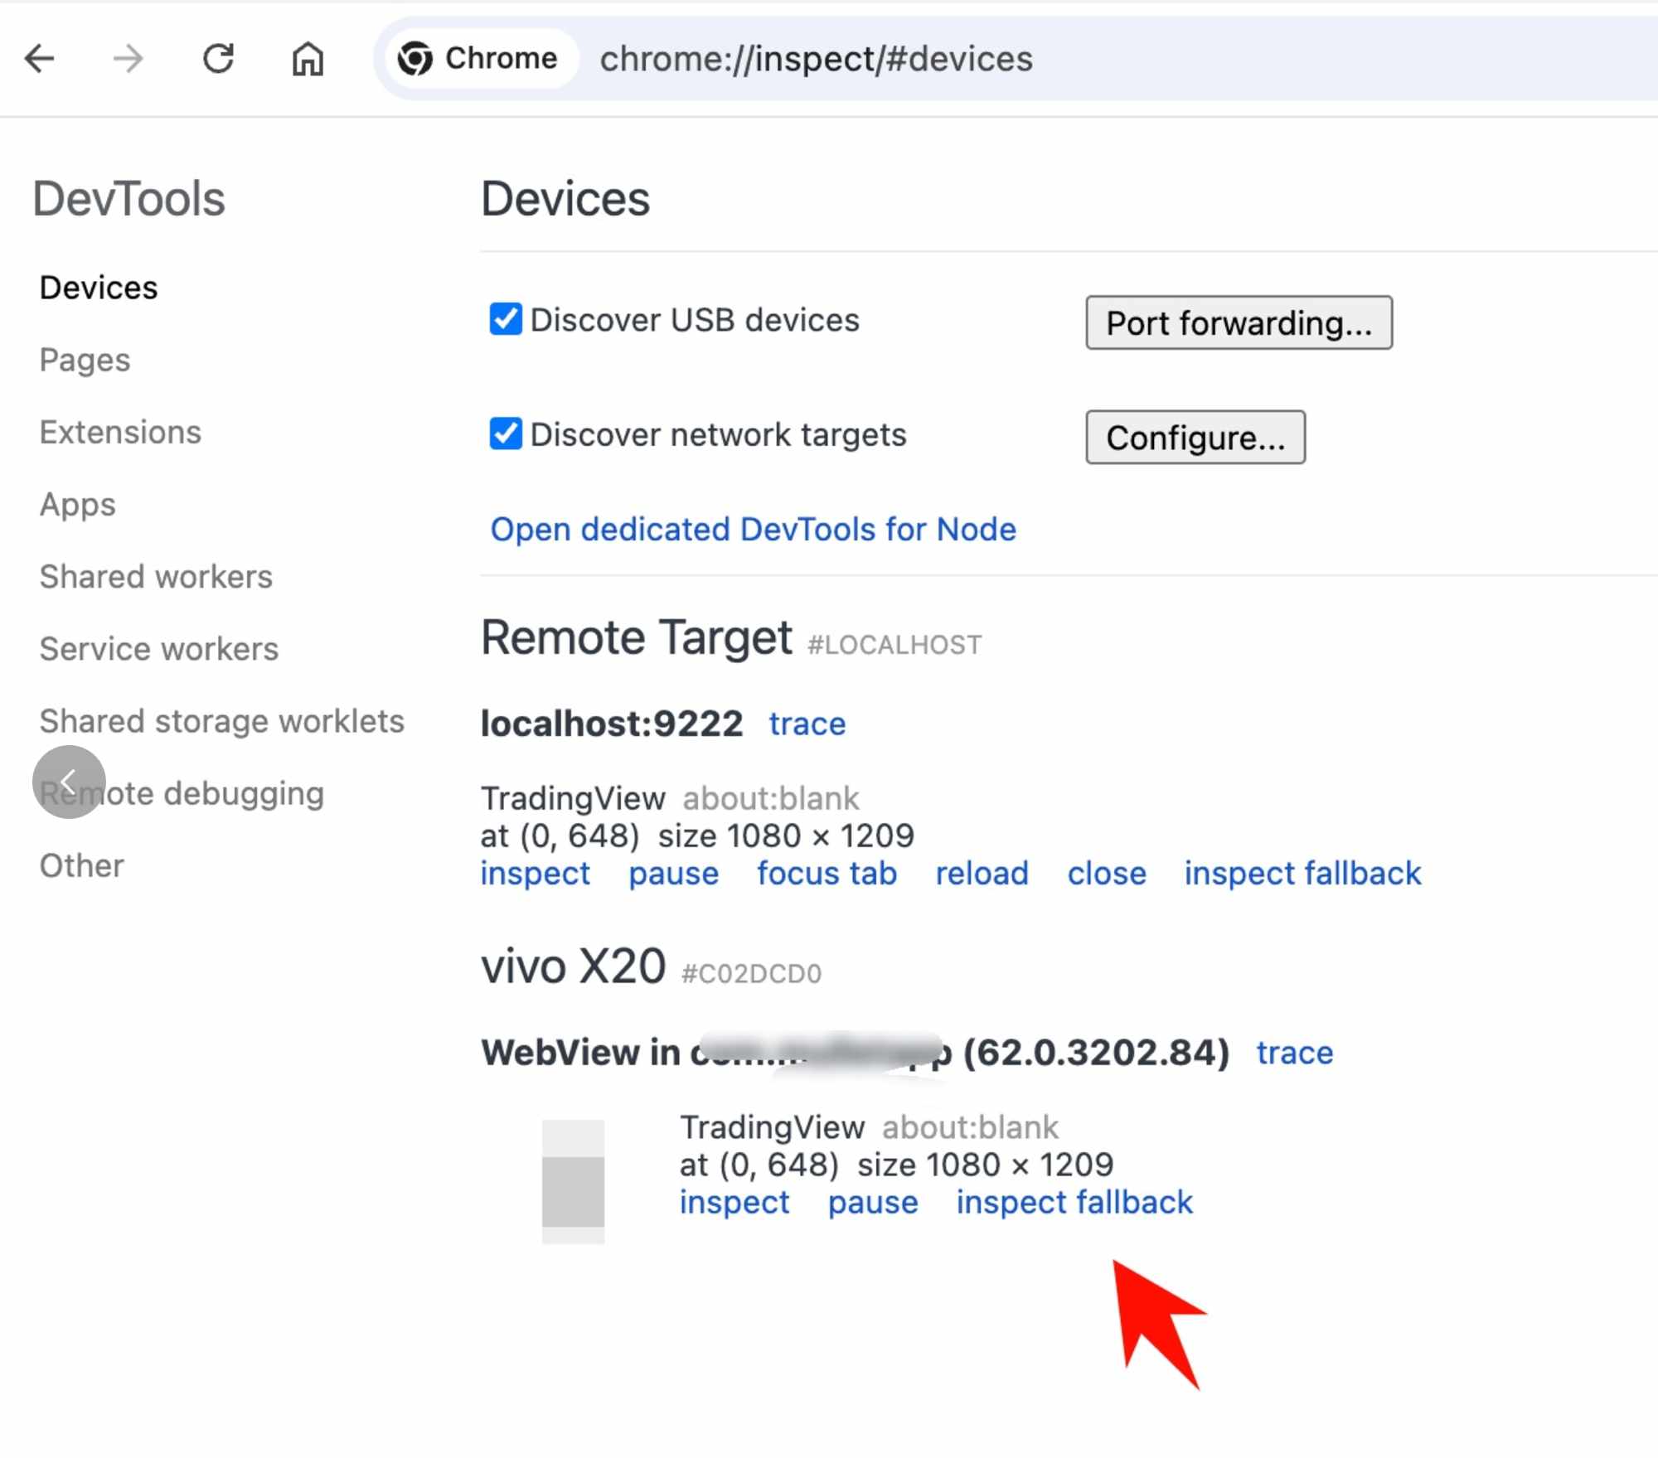Open dedicated DevTools for Node
The height and width of the screenshot is (1458, 1658).
coord(753,529)
